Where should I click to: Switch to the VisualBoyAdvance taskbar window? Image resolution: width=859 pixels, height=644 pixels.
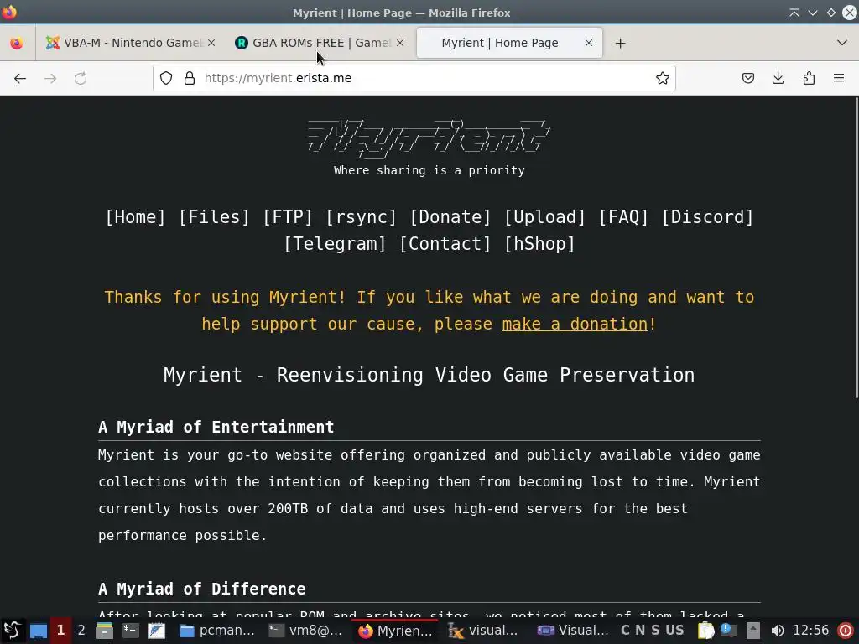click(573, 631)
